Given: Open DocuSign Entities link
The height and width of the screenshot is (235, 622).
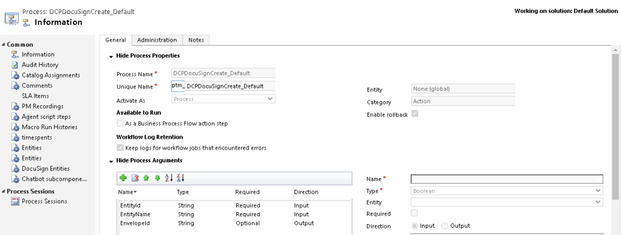Looking at the screenshot, I should click(x=46, y=168).
